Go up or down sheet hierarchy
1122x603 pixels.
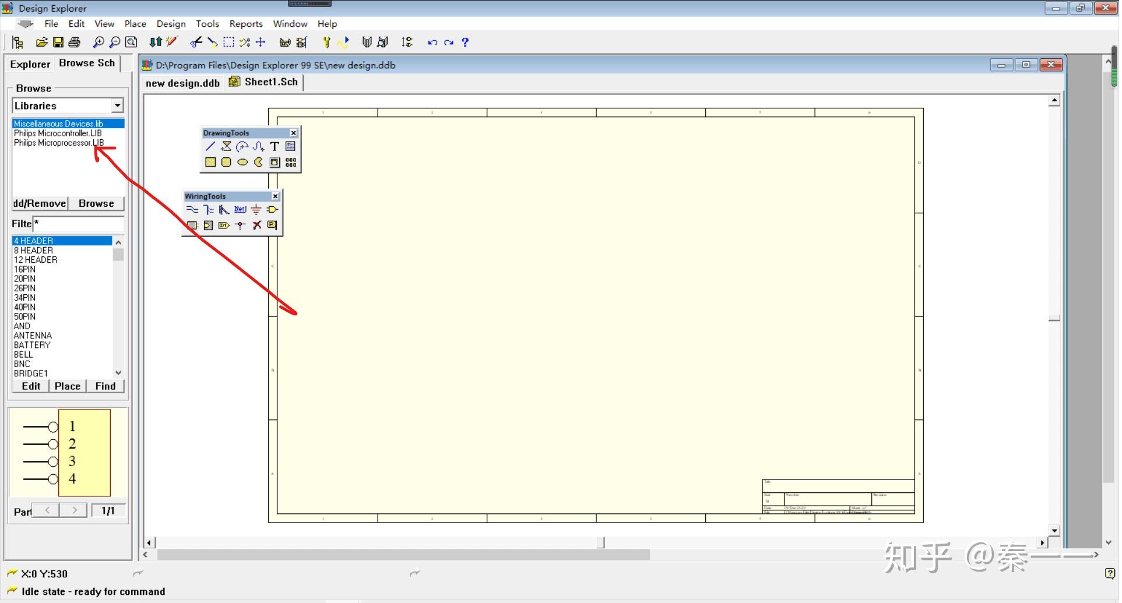[x=156, y=43]
